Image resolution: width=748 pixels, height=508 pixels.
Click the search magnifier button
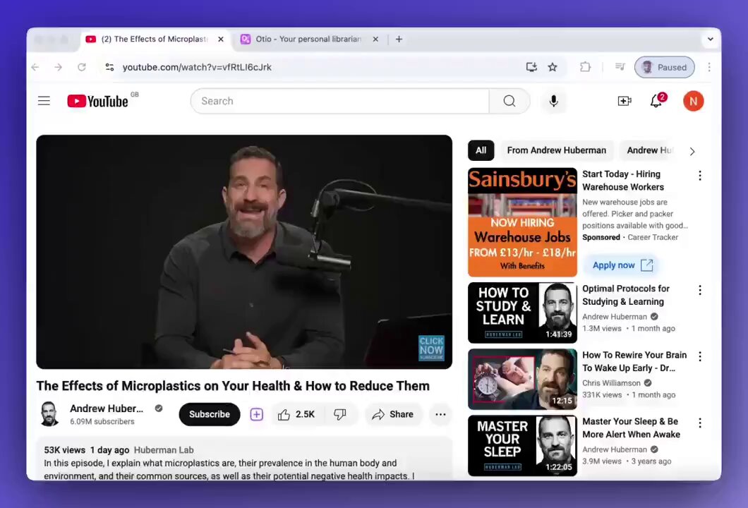[509, 101]
